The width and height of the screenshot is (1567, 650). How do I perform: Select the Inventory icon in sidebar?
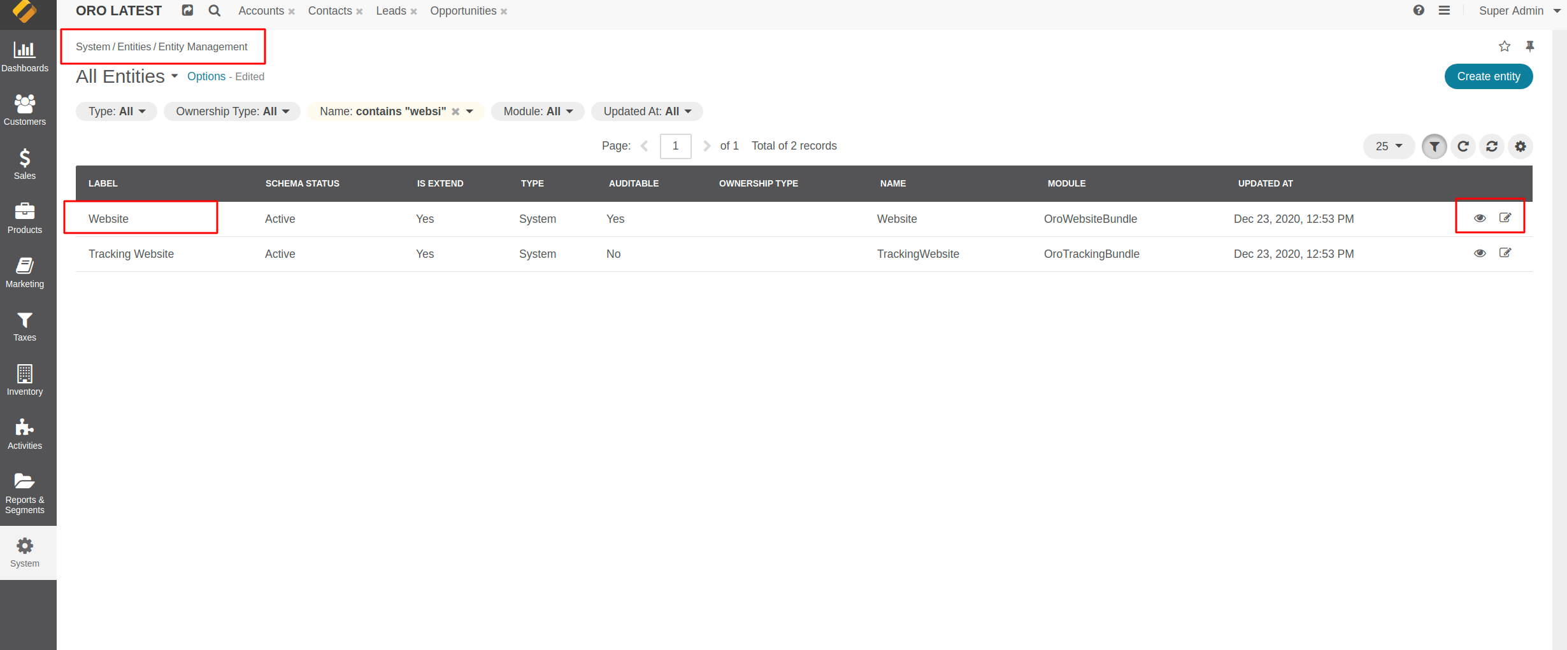click(25, 379)
